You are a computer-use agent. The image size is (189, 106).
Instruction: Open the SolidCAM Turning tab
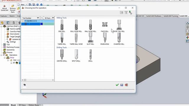[x=171, y=16]
